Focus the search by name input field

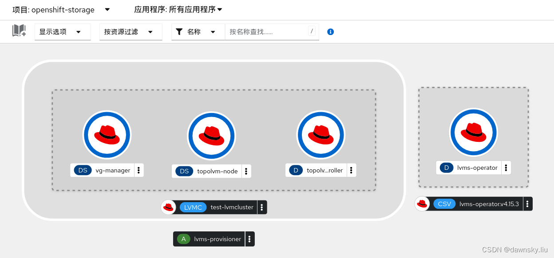click(x=272, y=32)
